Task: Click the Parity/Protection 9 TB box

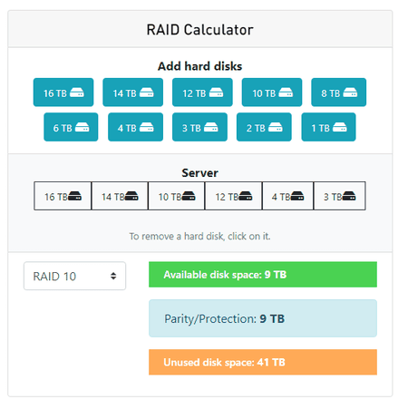Action: click(x=263, y=318)
